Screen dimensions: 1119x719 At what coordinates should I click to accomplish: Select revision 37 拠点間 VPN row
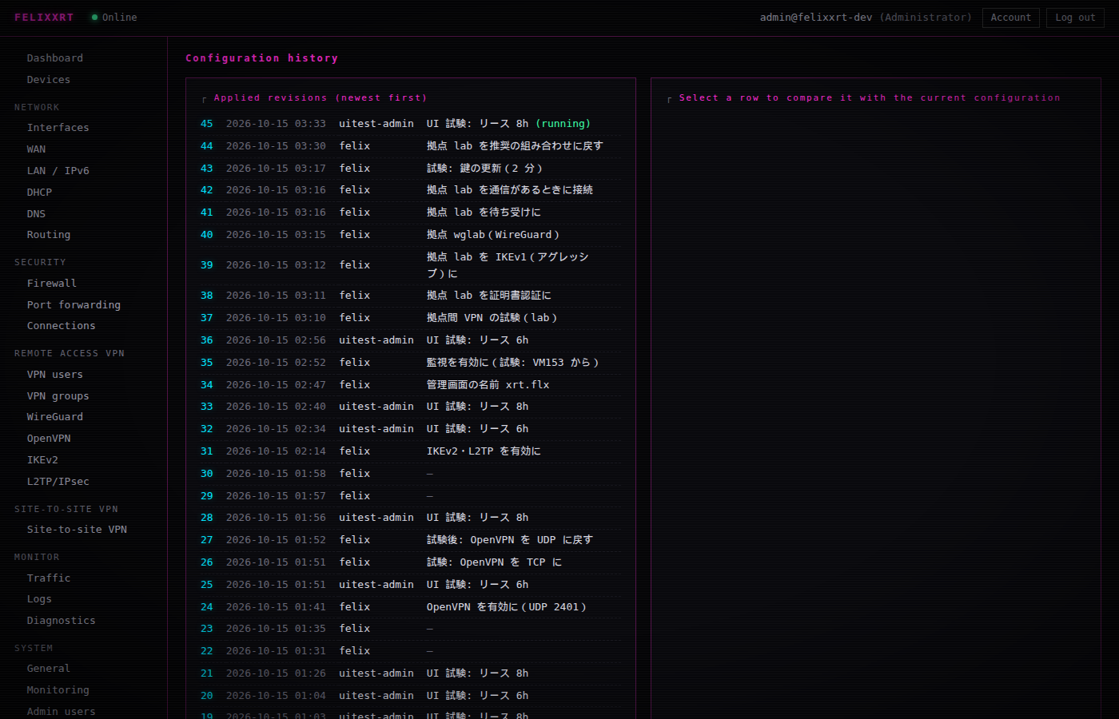(x=410, y=318)
